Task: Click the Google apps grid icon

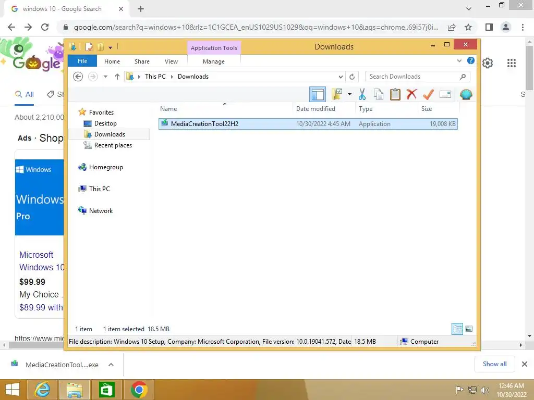Action: coord(511,63)
